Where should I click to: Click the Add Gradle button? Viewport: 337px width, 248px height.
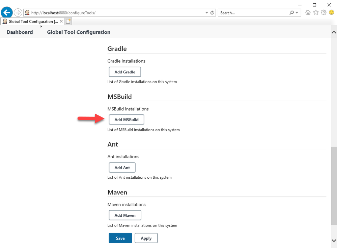click(125, 72)
